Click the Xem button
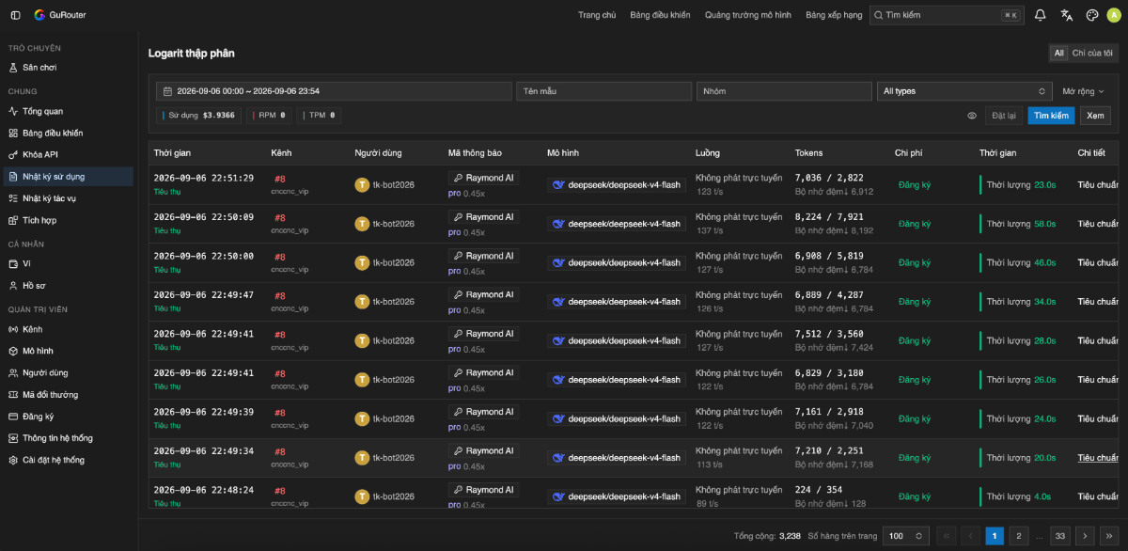The height and width of the screenshot is (551, 1128). click(x=1095, y=116)
